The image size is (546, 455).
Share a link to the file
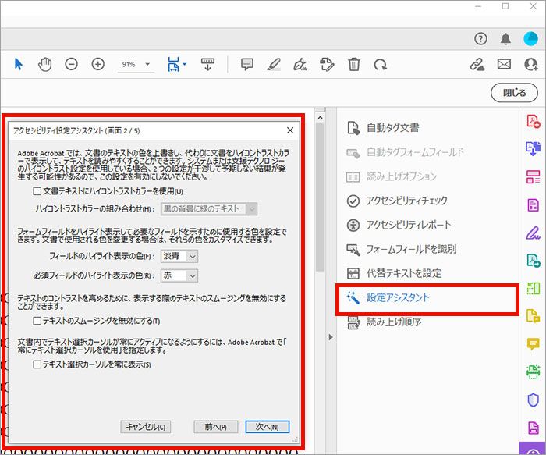coord(477,65)
